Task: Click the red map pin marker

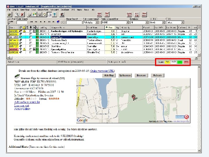Action: (x=134, y=97)
